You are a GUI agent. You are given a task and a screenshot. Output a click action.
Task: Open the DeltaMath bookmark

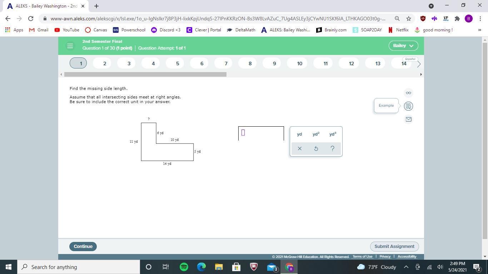pyautogui.click(x=241, y=30)
